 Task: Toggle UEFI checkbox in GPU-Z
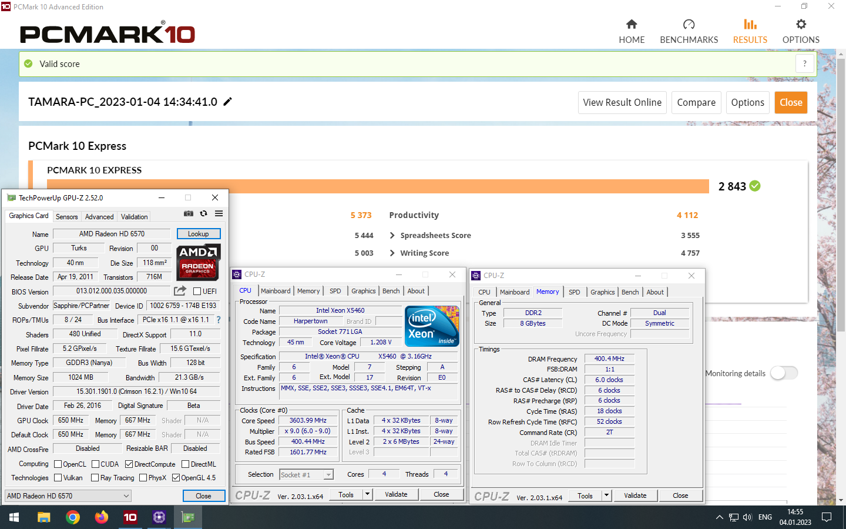click(x=197, y=291)
